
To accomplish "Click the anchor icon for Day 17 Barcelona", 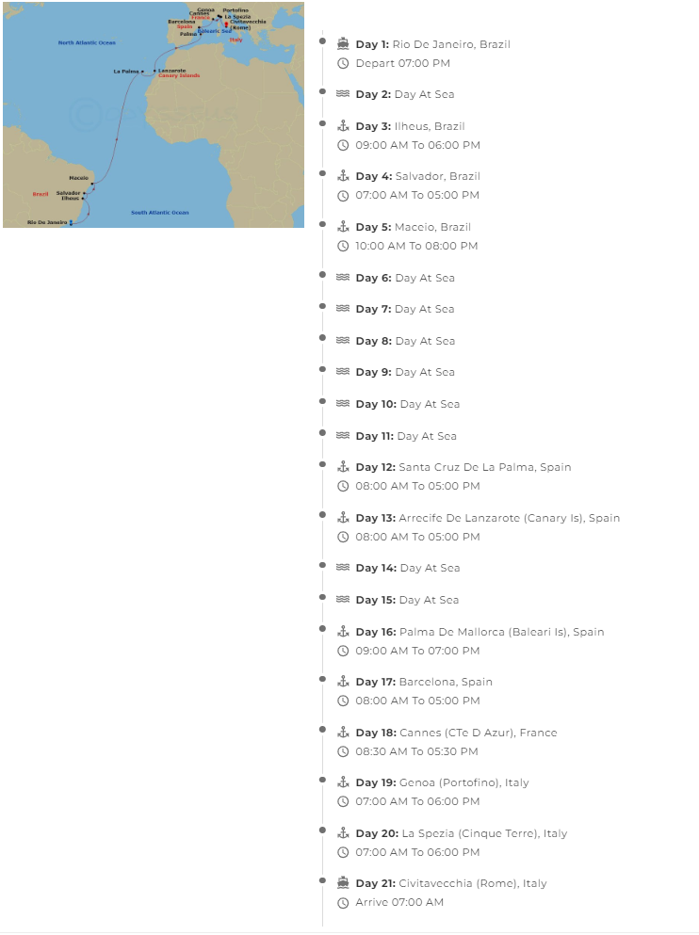I will tap(343, 682).
